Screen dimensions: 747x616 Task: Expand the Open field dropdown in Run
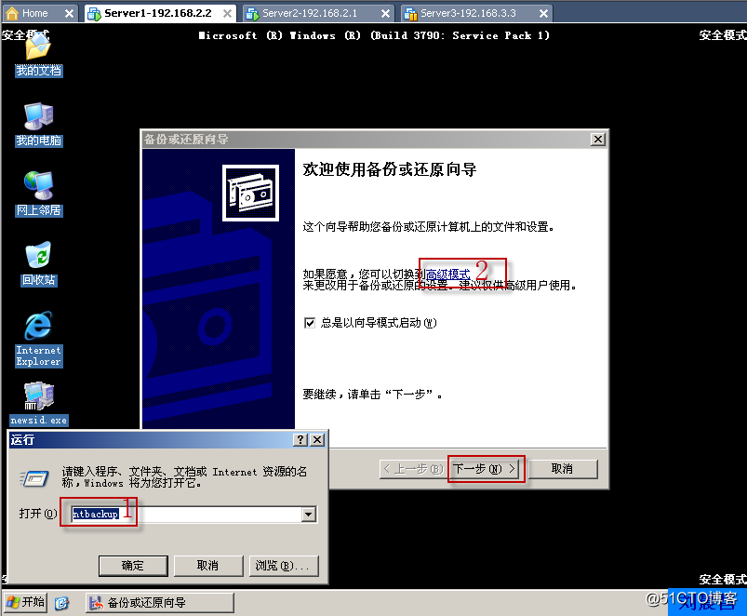point(309,514)
